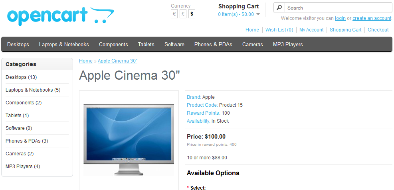394x190 pixels.
Task: Expand the shopping cart dropdown arrow
Action: tap(258, 14)
